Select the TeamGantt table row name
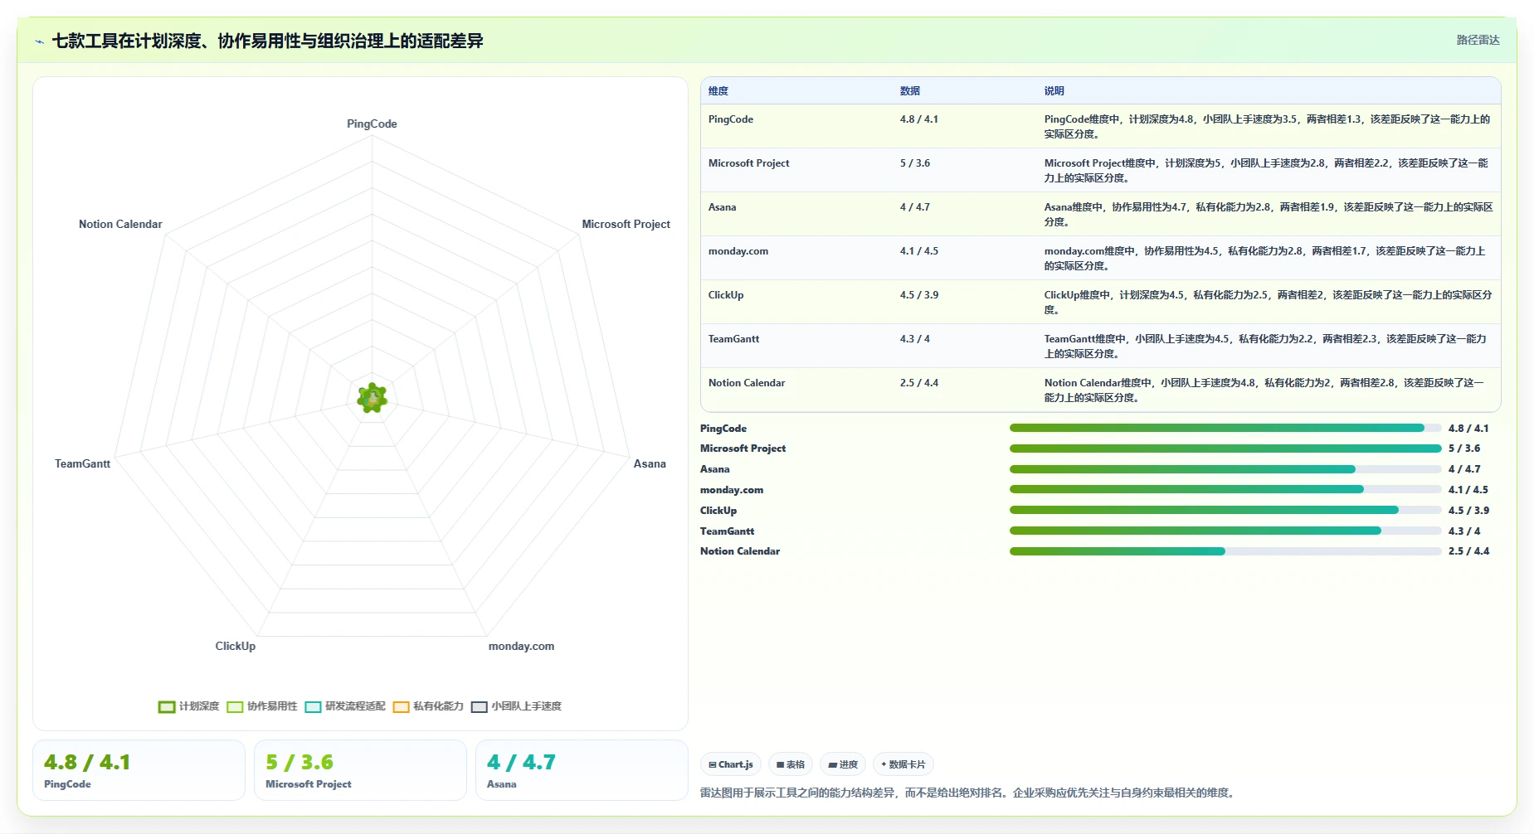Viewport: 1534px width, 834px height. pos(733,339)
